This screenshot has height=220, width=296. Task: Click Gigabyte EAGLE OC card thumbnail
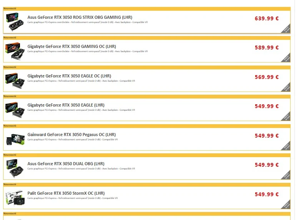pyautogui.click(x=15, y=81)
